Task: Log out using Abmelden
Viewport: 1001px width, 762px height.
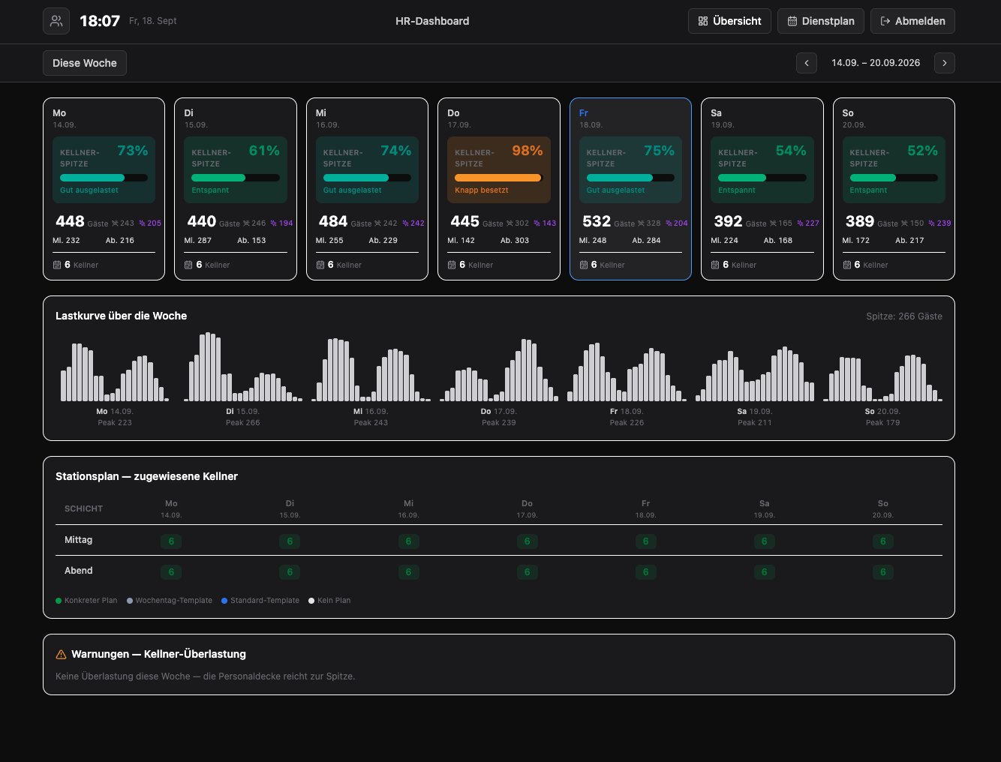Action: click(912, 21)
